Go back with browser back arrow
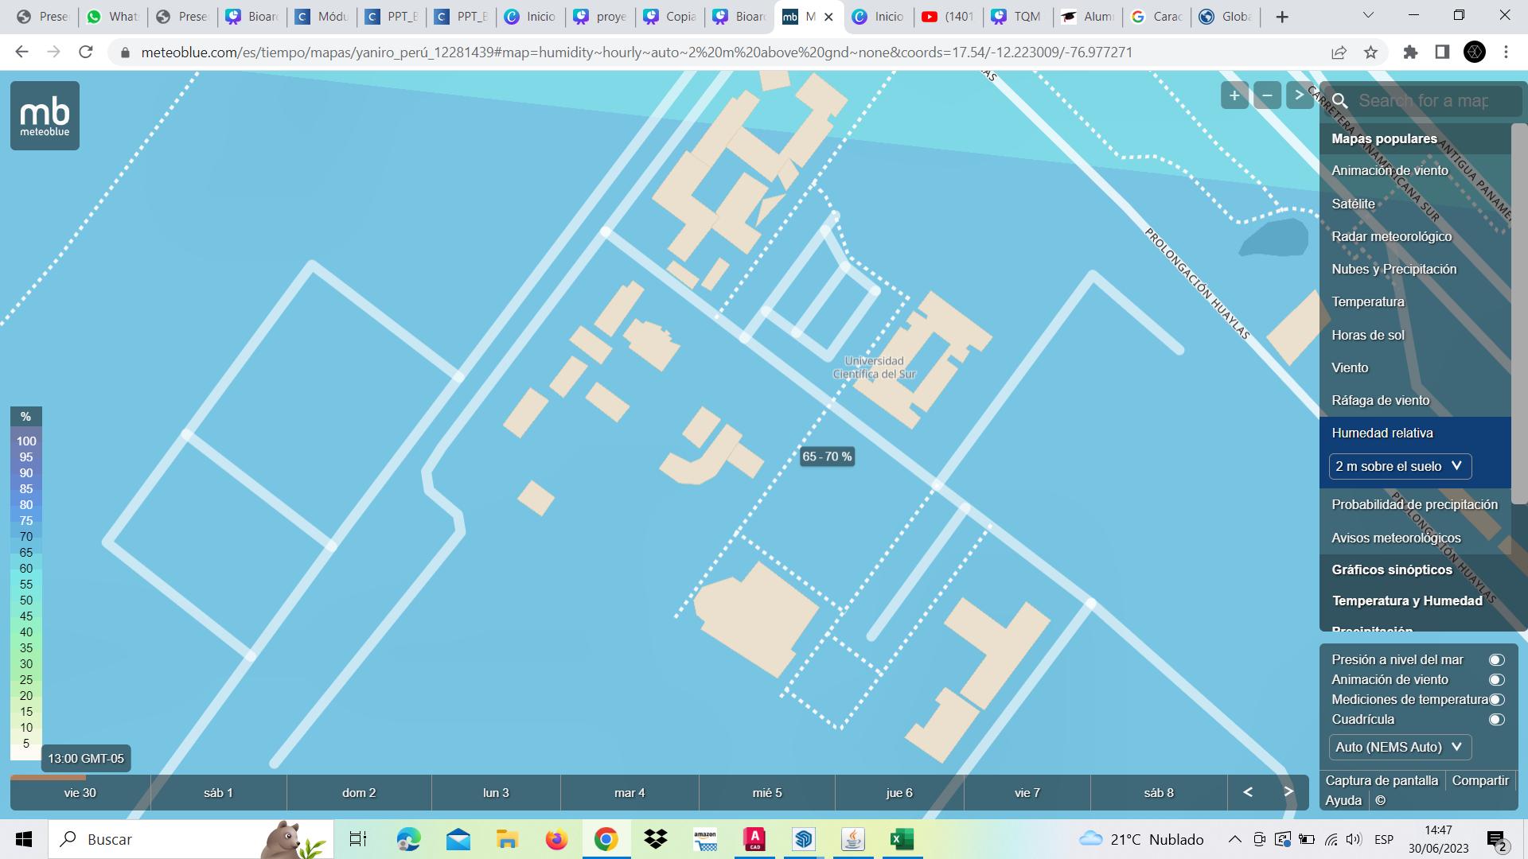This screenshot has width=1528, height=859. [x=21, y=52]
